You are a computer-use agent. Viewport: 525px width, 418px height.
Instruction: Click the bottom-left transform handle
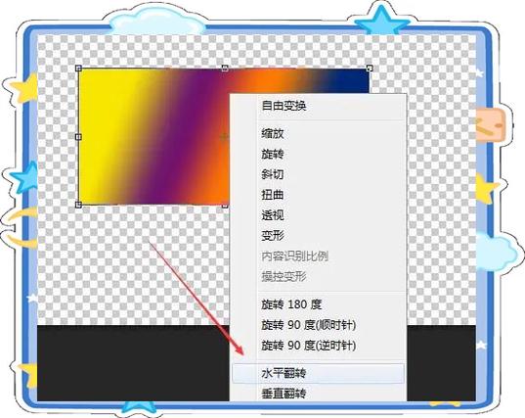pos(78,205)
